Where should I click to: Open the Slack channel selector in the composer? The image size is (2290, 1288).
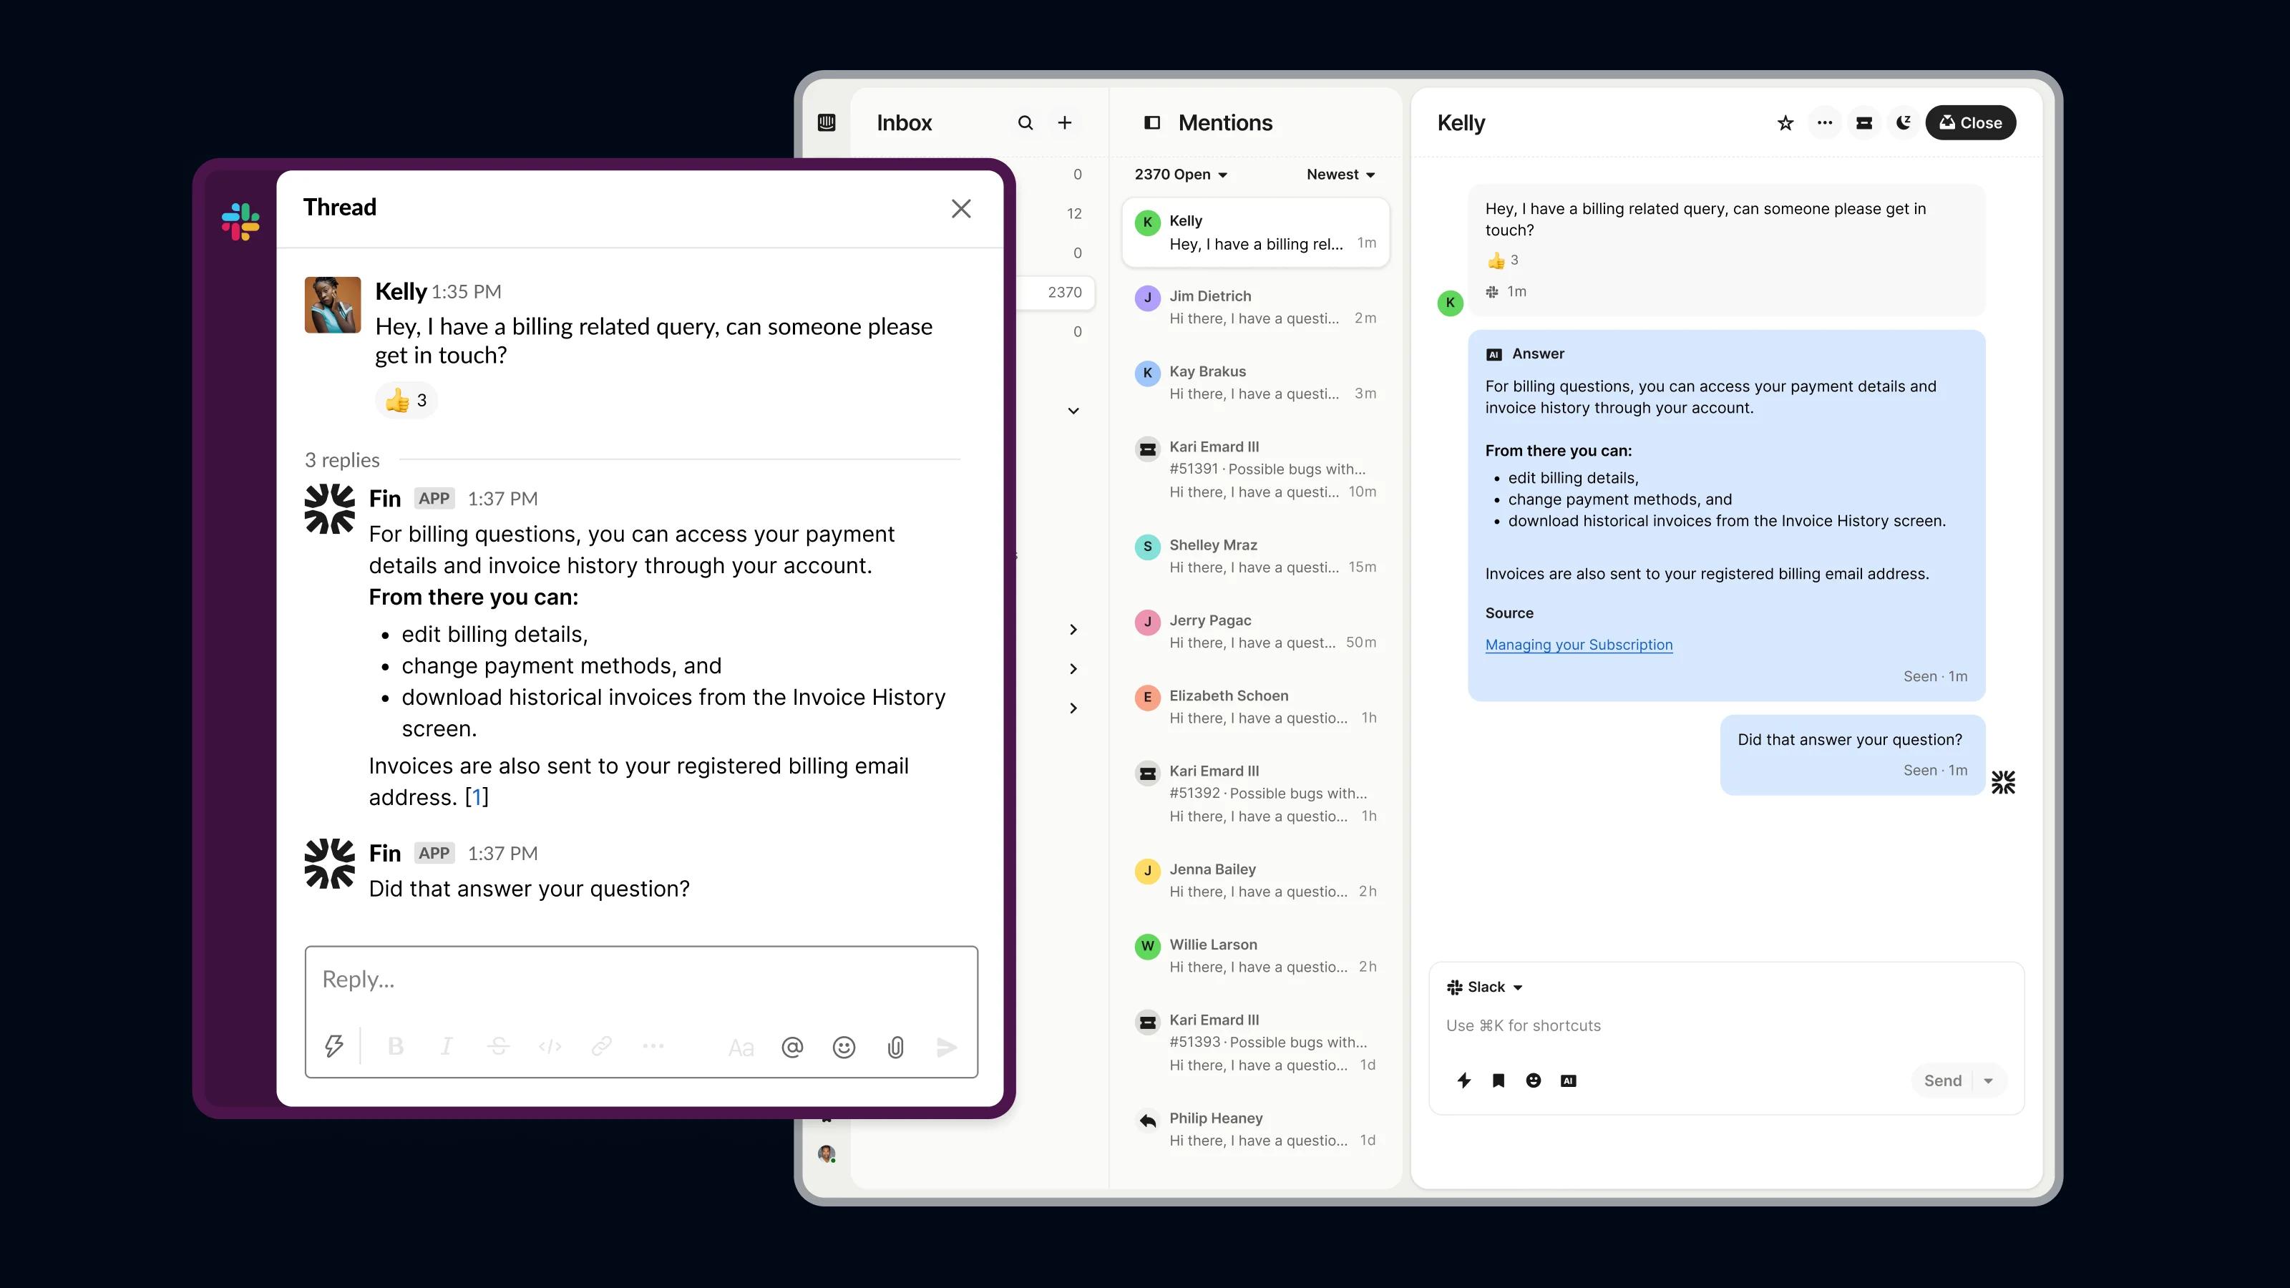tap(1486, 987)
